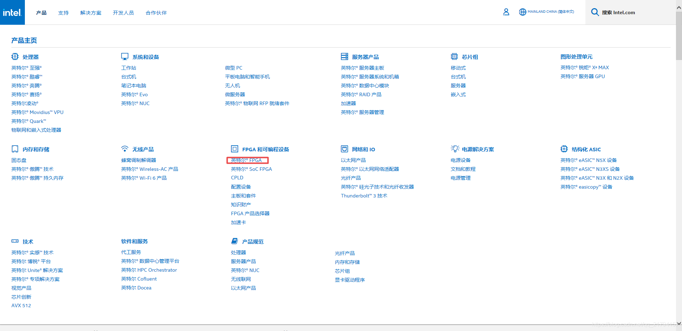Click the 产品规范 book icon

(234, 241)
